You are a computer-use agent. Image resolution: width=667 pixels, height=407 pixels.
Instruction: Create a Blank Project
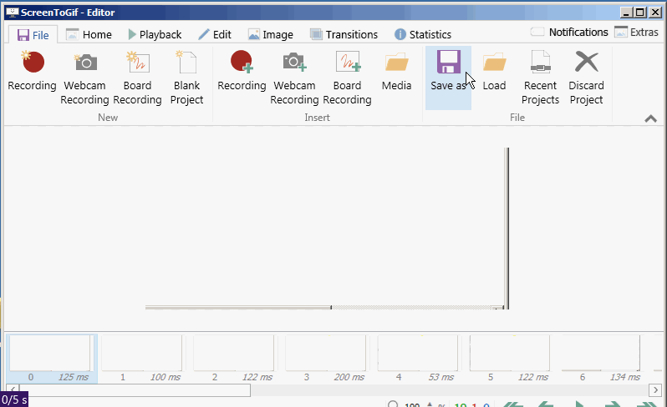tap(186, 78)
